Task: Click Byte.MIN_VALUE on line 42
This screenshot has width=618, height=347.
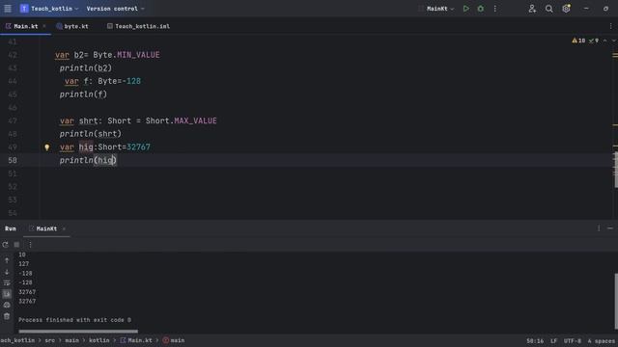Action: point(126,55)
